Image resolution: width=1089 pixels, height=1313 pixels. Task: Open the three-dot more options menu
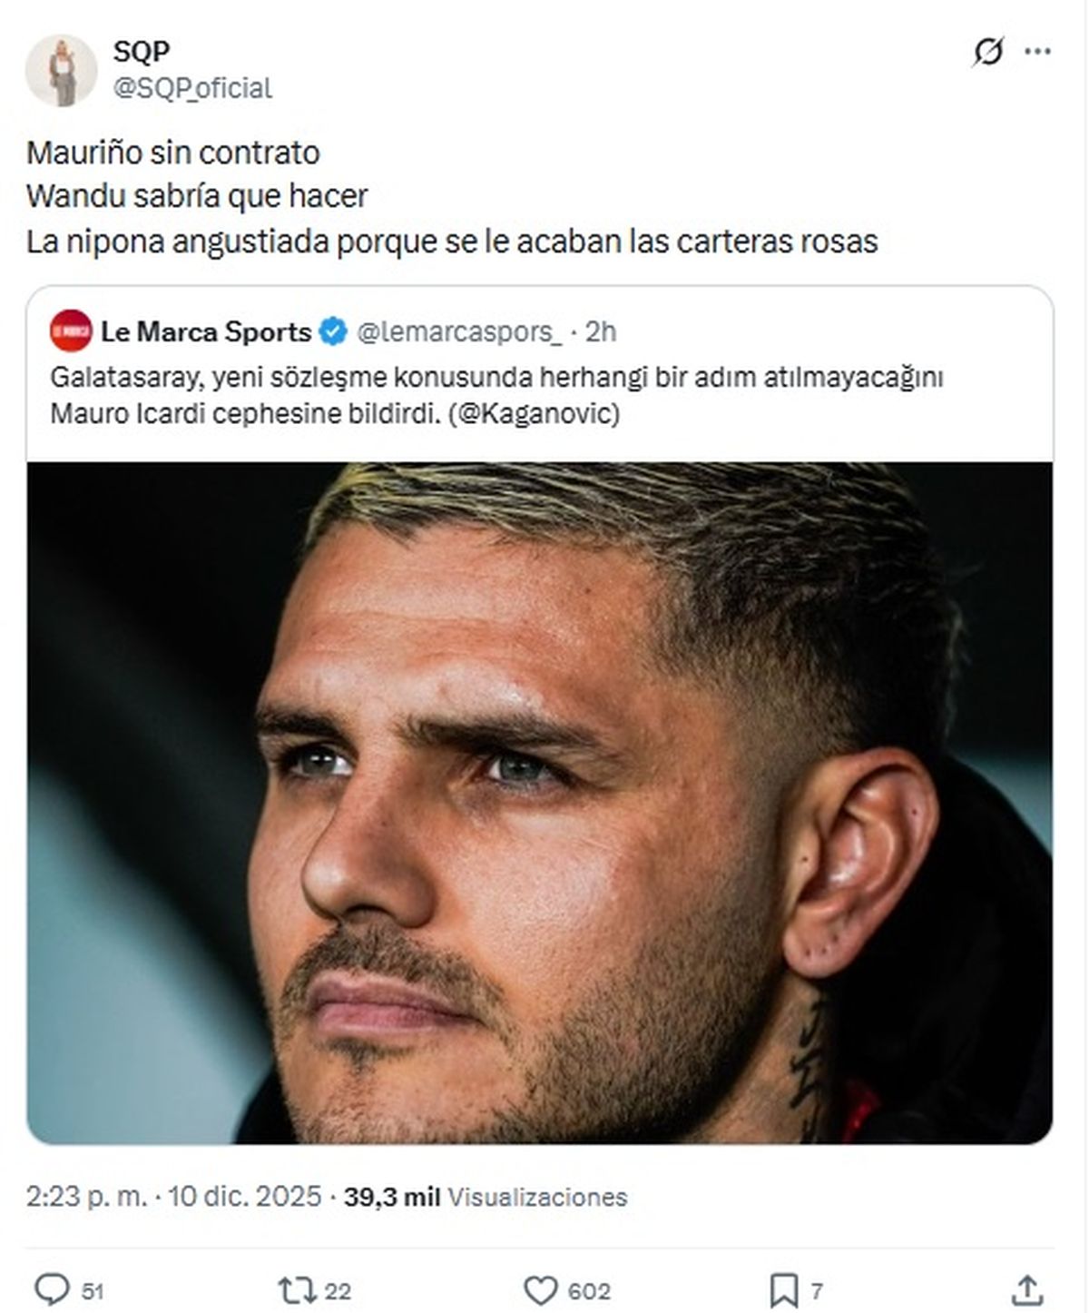click(x=1037, y=52)
